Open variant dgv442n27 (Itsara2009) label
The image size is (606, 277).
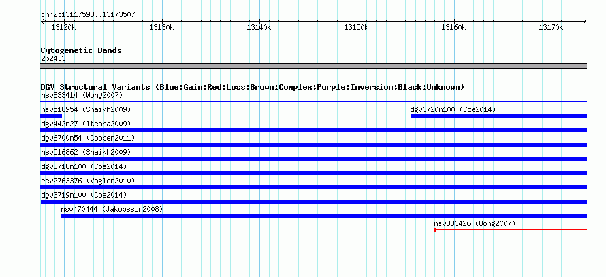(86, 124)
